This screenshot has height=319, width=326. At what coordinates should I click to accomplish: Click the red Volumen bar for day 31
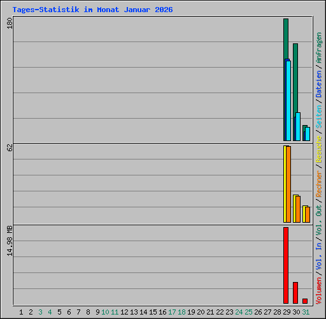pos(305,301)
